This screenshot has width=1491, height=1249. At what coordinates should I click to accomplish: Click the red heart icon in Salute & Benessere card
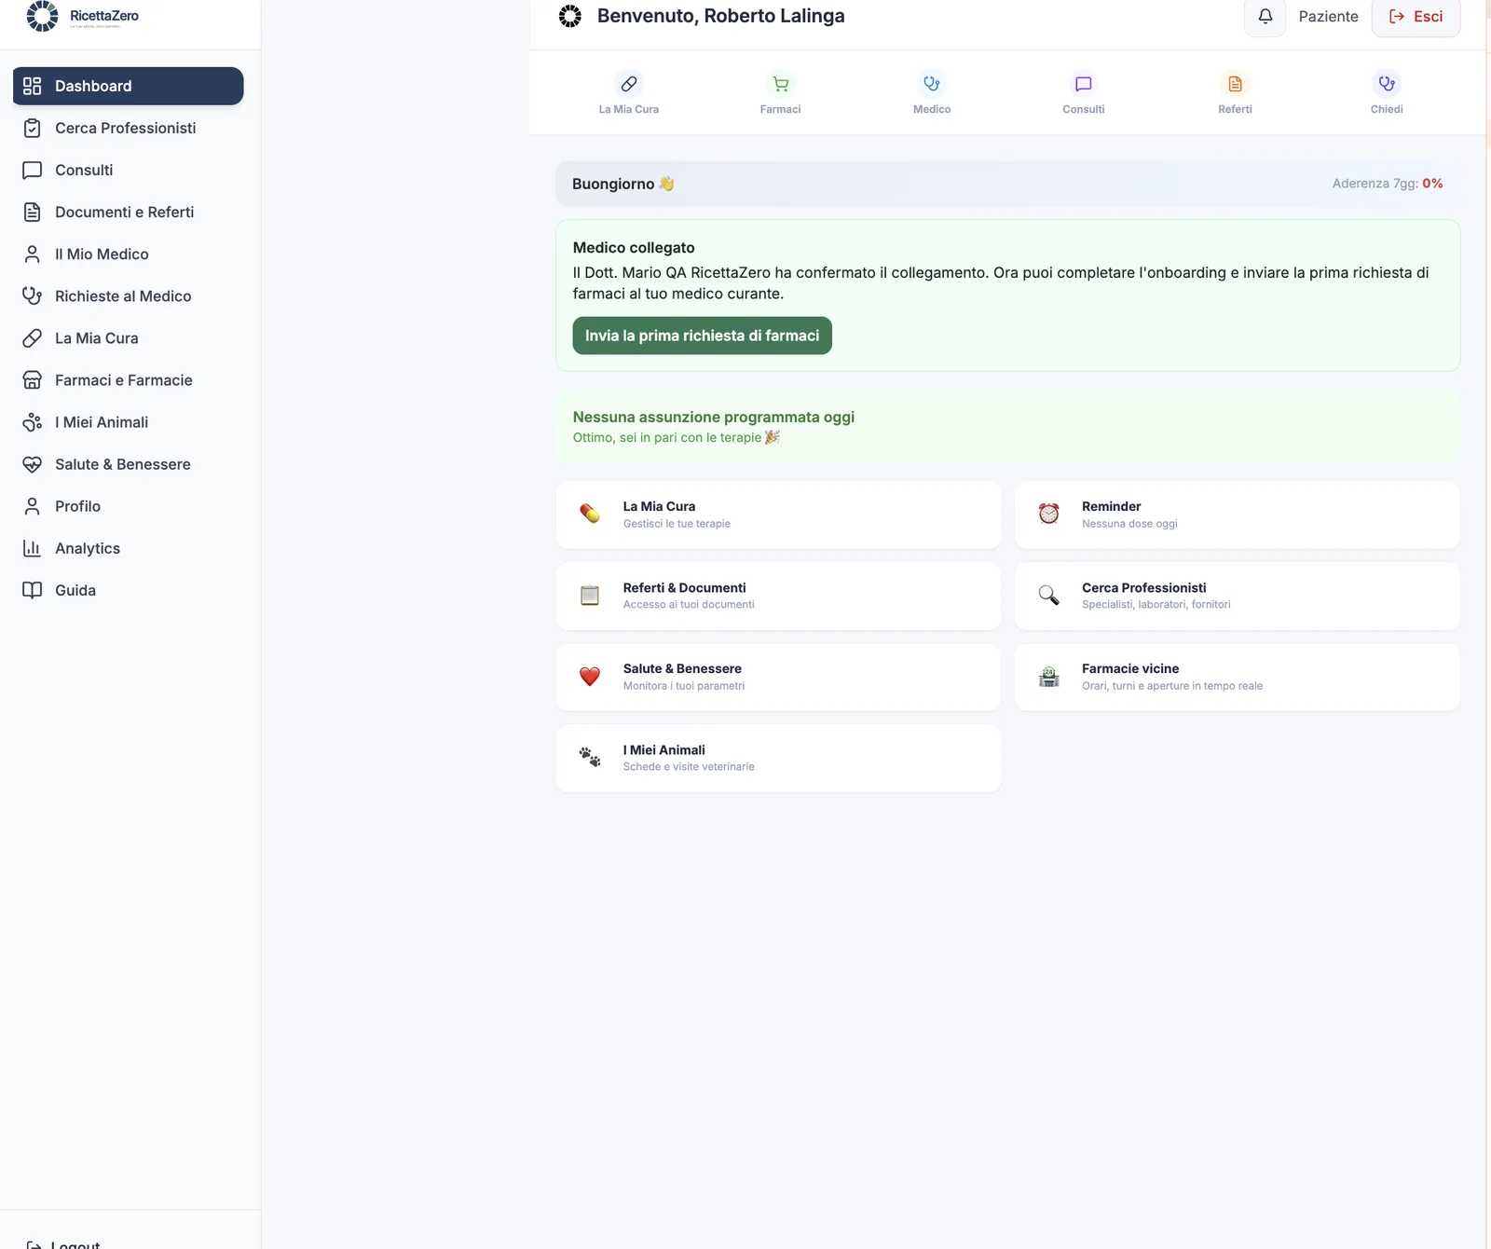click(x=590, y=676)
